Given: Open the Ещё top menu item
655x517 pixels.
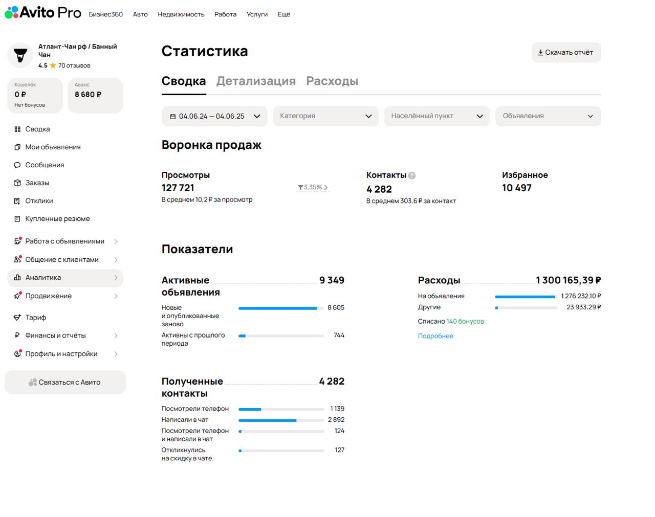Looking at the screenshot, I should 284,14.
